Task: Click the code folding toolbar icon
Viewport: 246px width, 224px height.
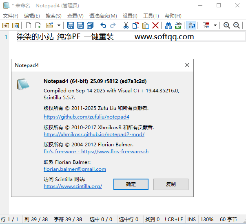Action: 206,25
